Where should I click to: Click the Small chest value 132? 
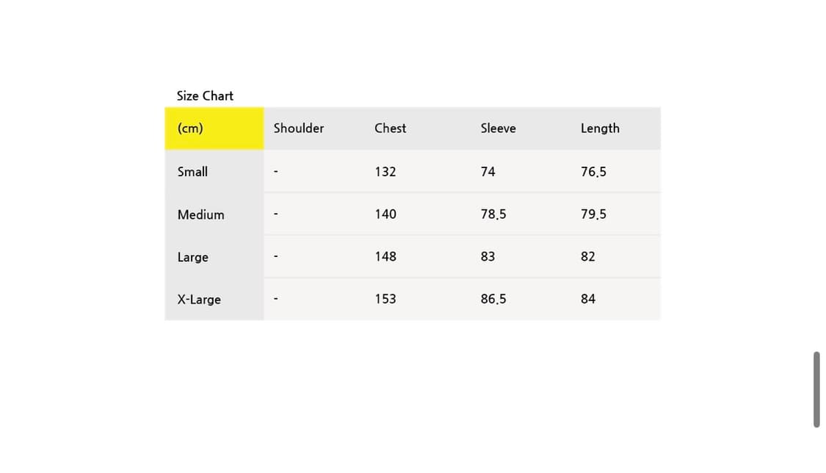(x=385, y=171)
